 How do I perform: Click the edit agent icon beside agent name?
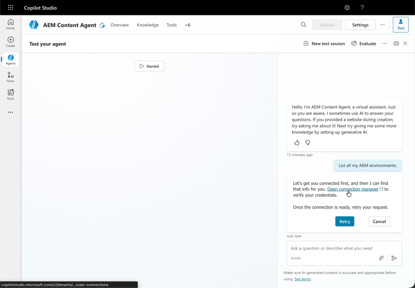[x=102, y=25]
